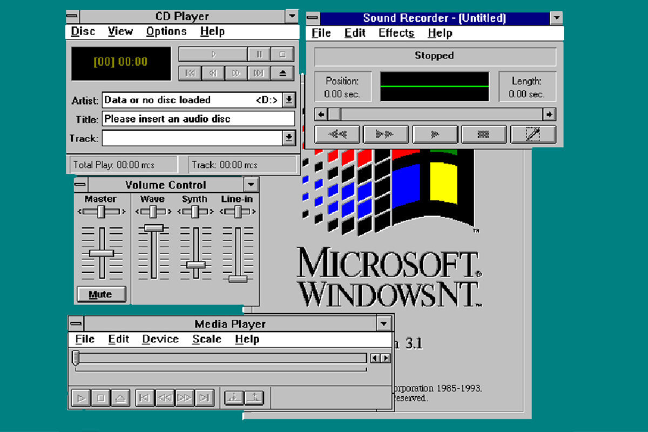Skip forwards button in CD Player
Screen dimensions: 648x432
pyautogui.click(x=236, y=73)
